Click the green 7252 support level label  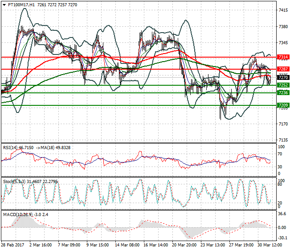coord(283,85)
